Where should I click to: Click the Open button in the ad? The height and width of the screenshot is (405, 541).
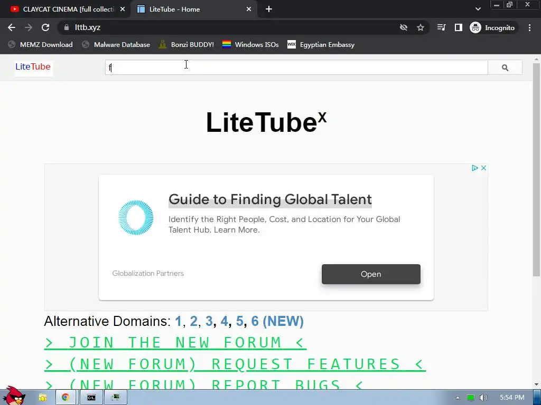371,274
